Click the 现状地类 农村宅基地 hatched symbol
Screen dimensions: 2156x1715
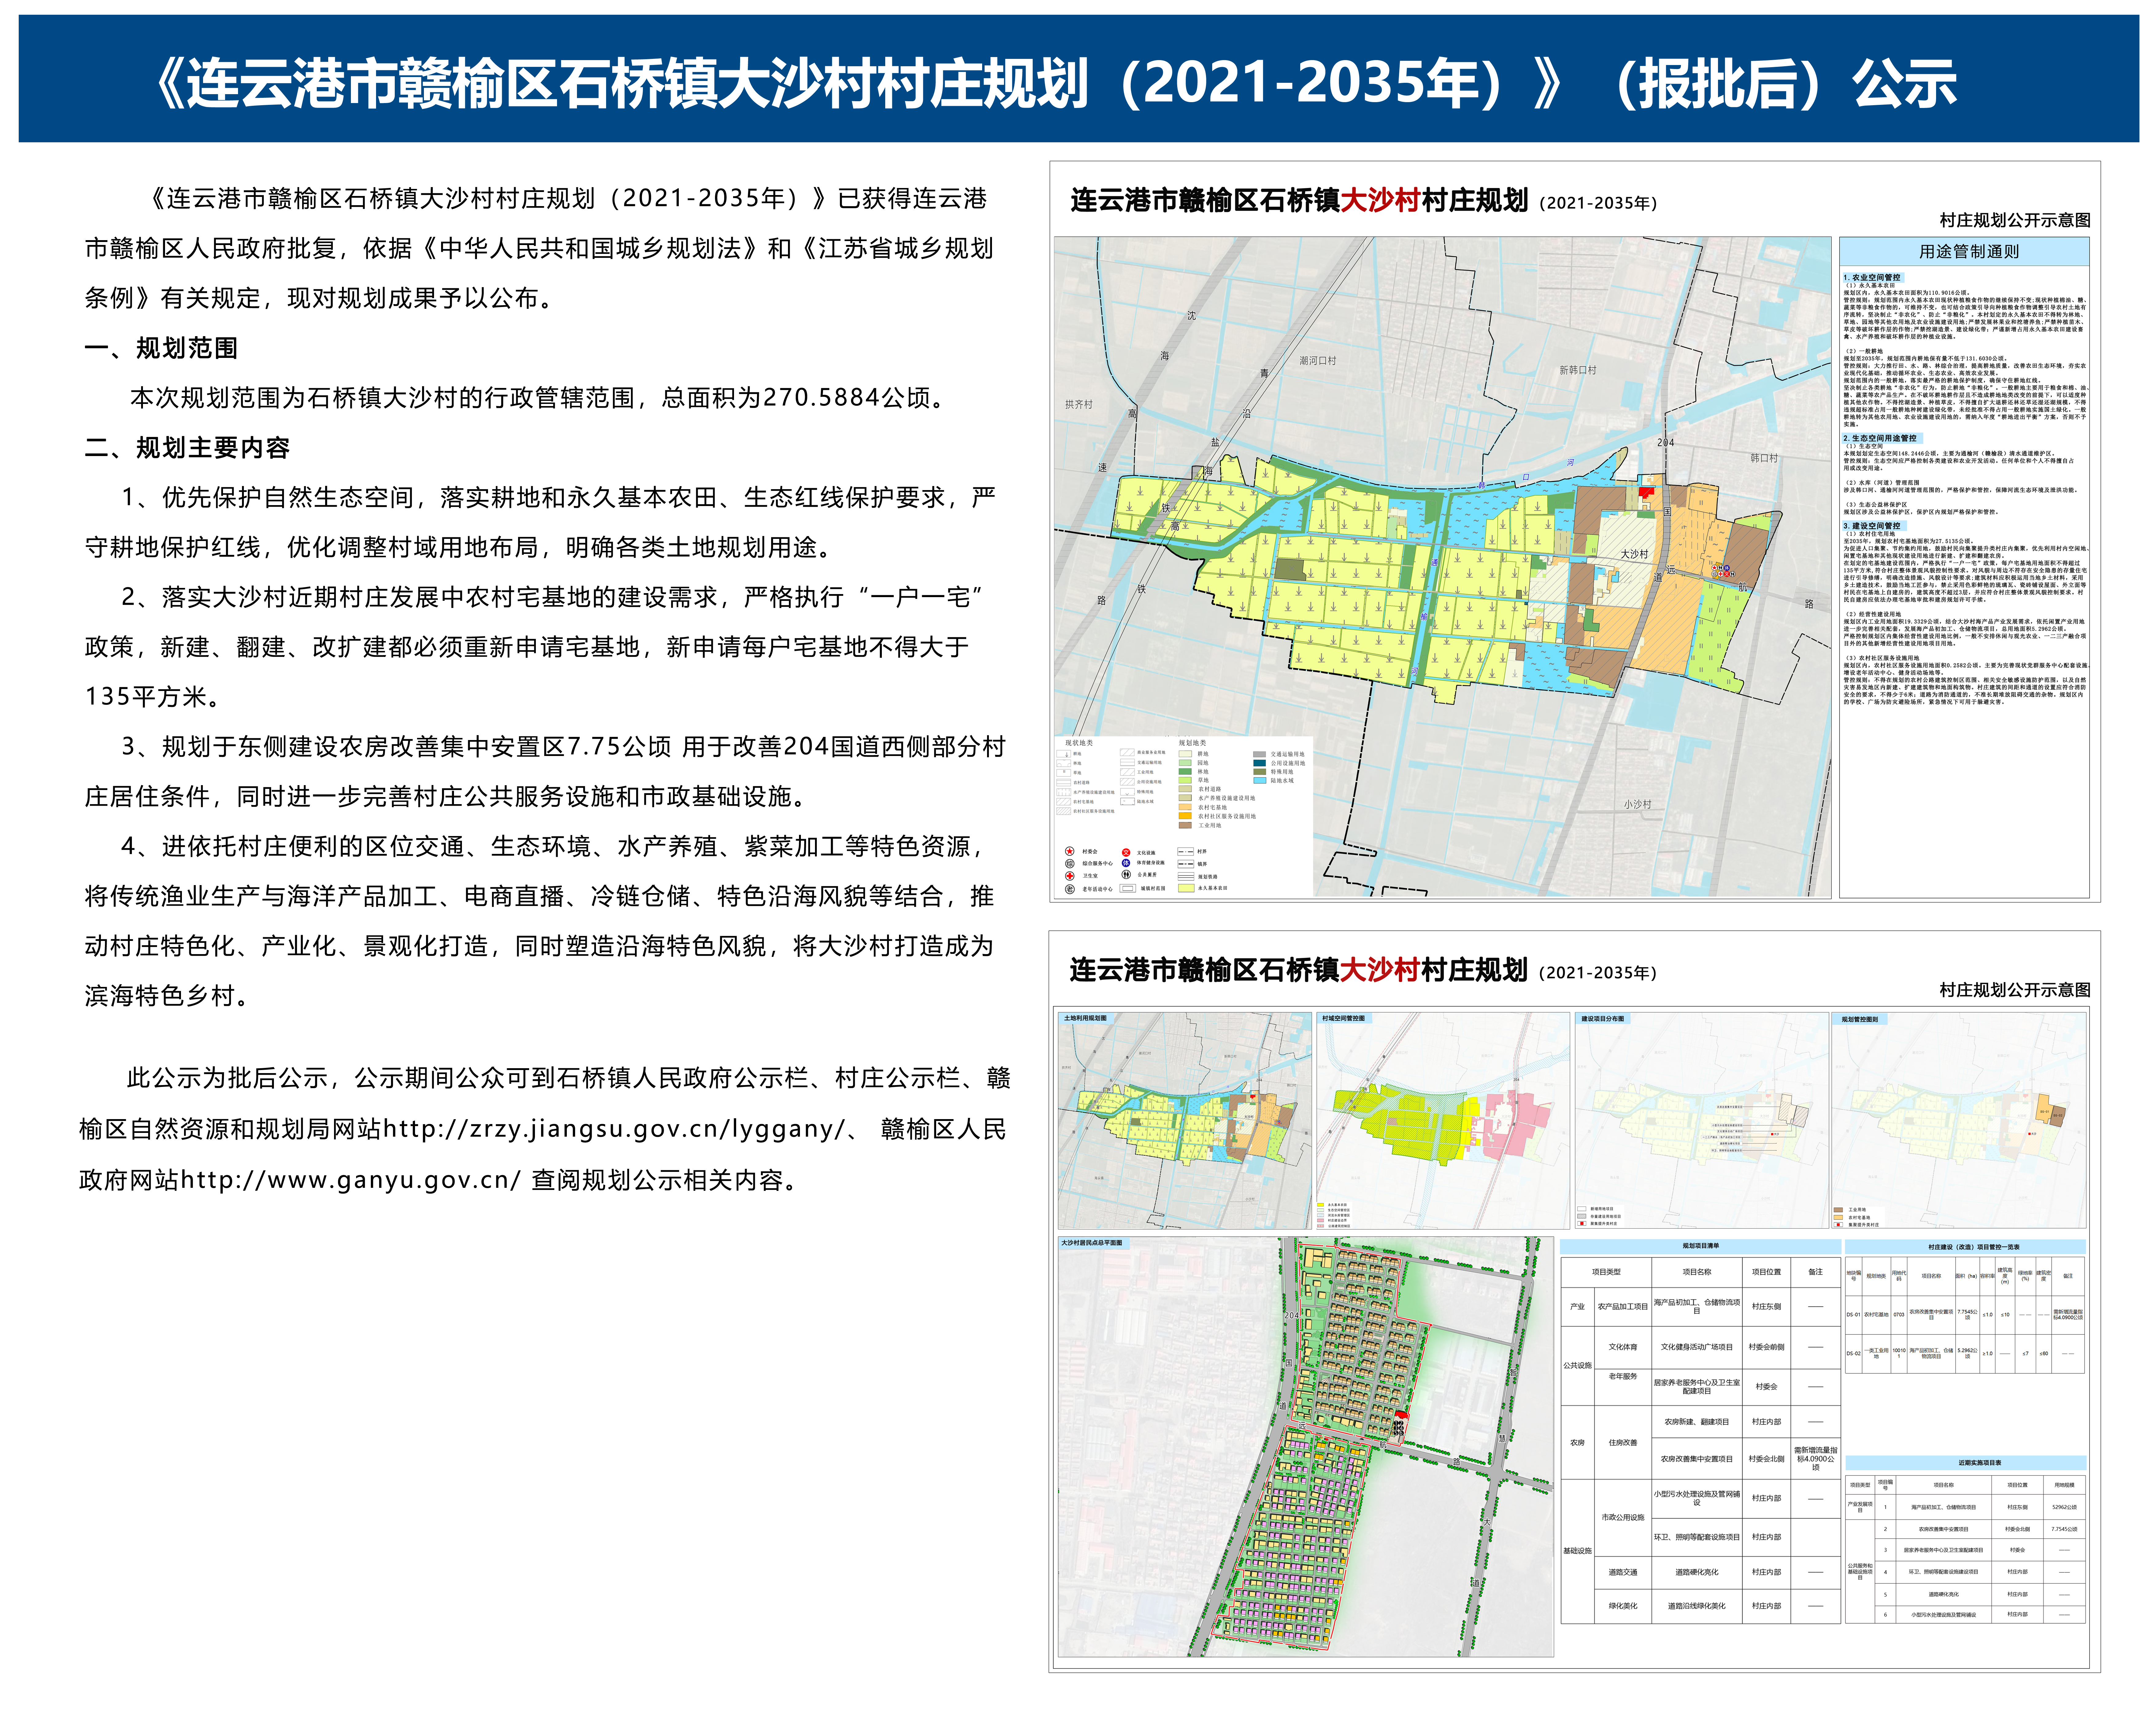[1064, 802]
